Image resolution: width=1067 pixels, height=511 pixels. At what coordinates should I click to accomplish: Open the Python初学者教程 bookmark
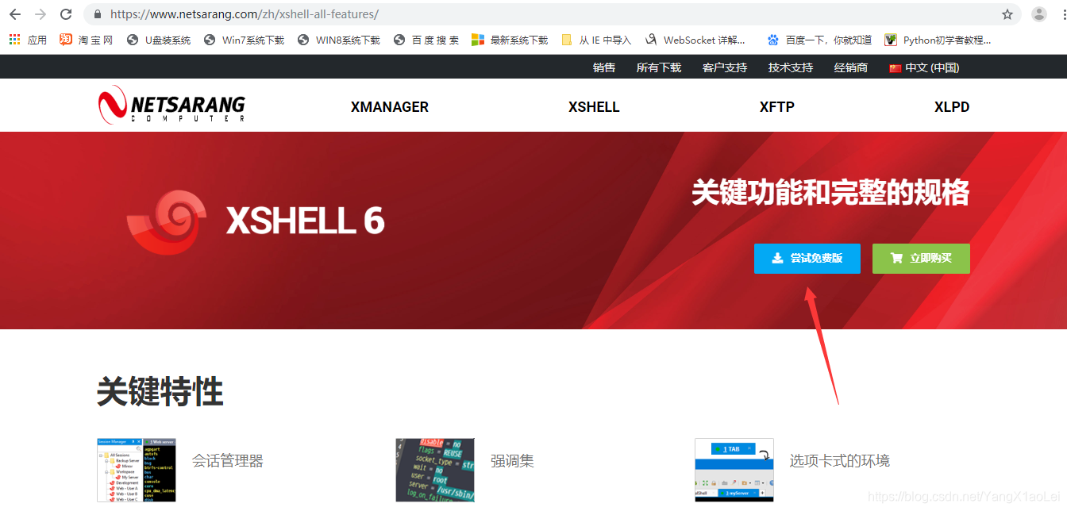[938, 40]
